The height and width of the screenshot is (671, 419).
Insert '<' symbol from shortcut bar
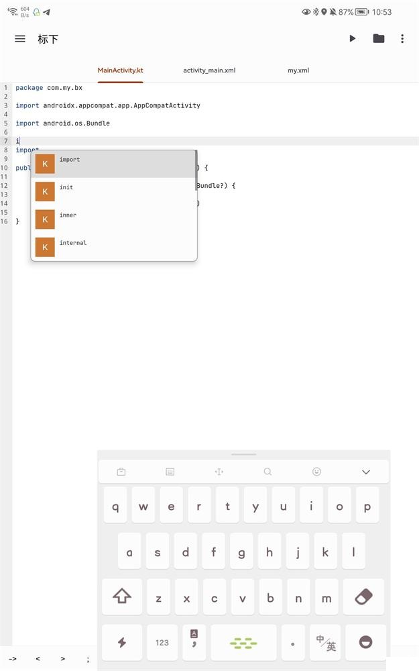click(38, 659)
